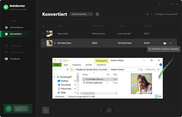Image resolution: width=182 pixels, height=117 pixels.
Task: Play Girl Next Door using the row play triangle
Action: tap(55, 43)
